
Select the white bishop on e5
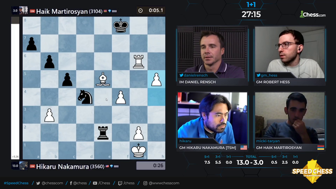(103, 79)
